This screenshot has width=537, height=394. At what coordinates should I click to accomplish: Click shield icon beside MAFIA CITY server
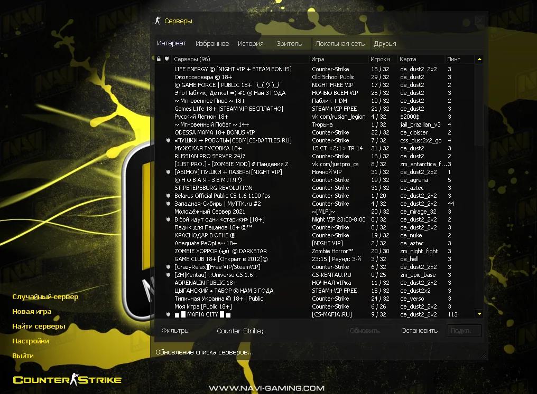point(168,314)
